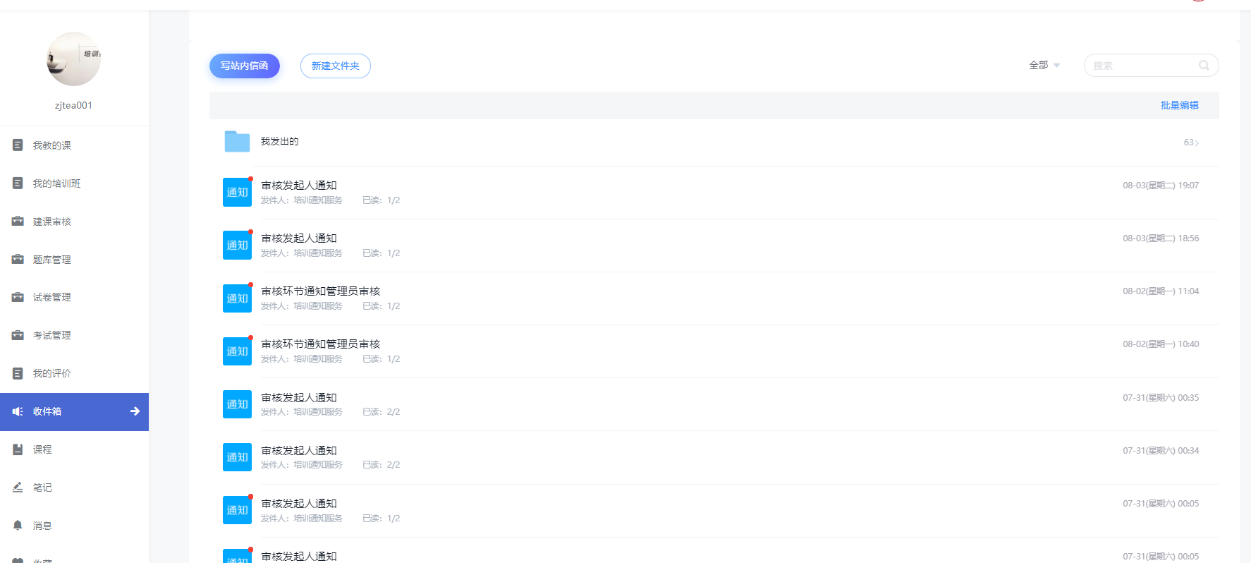
Task: Click the timestamp 07-31(星期六) 00:34
Action: [1161, 451]
